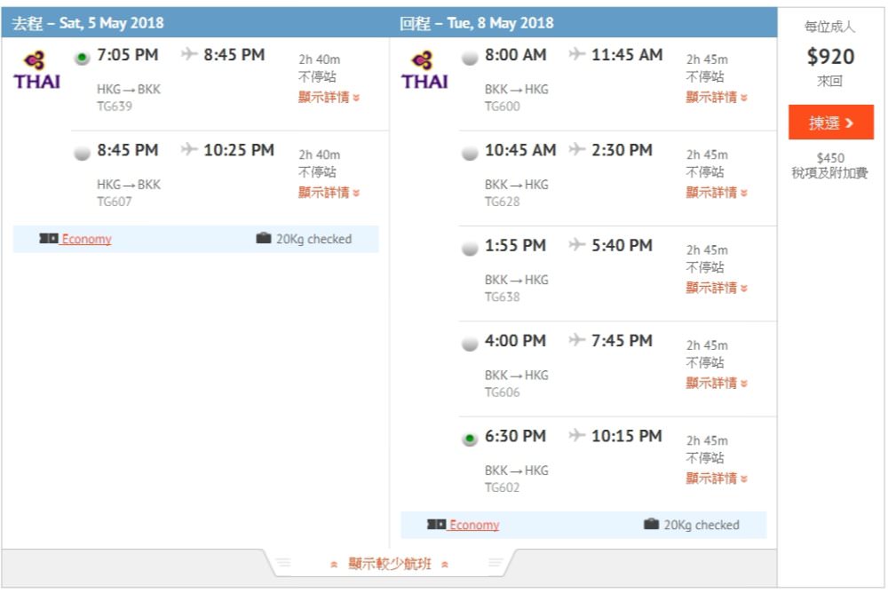Click the outbound Economy ticket icon
Viewport: 888px width, 594px height.
pyautogui.click(x=48, y=239)
